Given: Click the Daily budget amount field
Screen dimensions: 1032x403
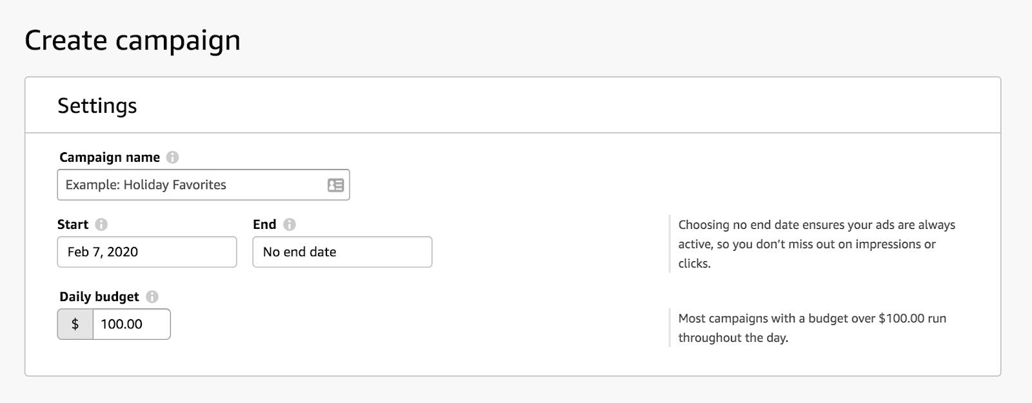Looking at the screenshot, I should 132,324.
